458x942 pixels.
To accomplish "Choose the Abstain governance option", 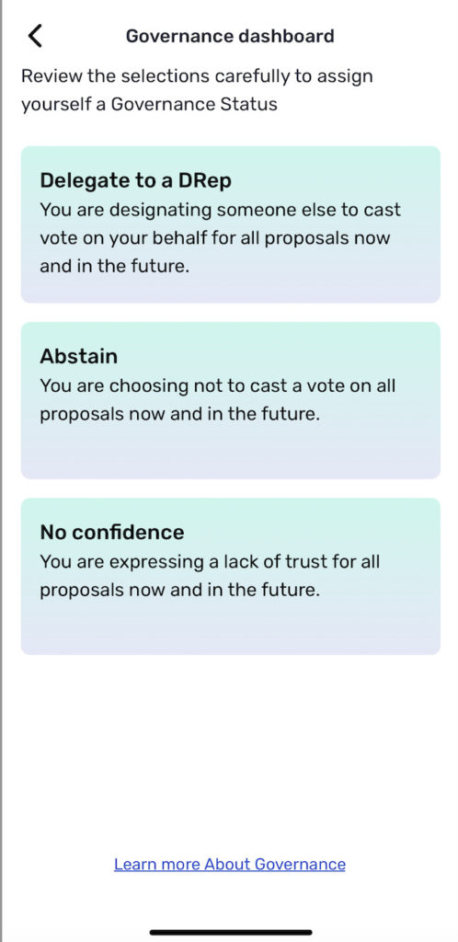I will (231, 400).
